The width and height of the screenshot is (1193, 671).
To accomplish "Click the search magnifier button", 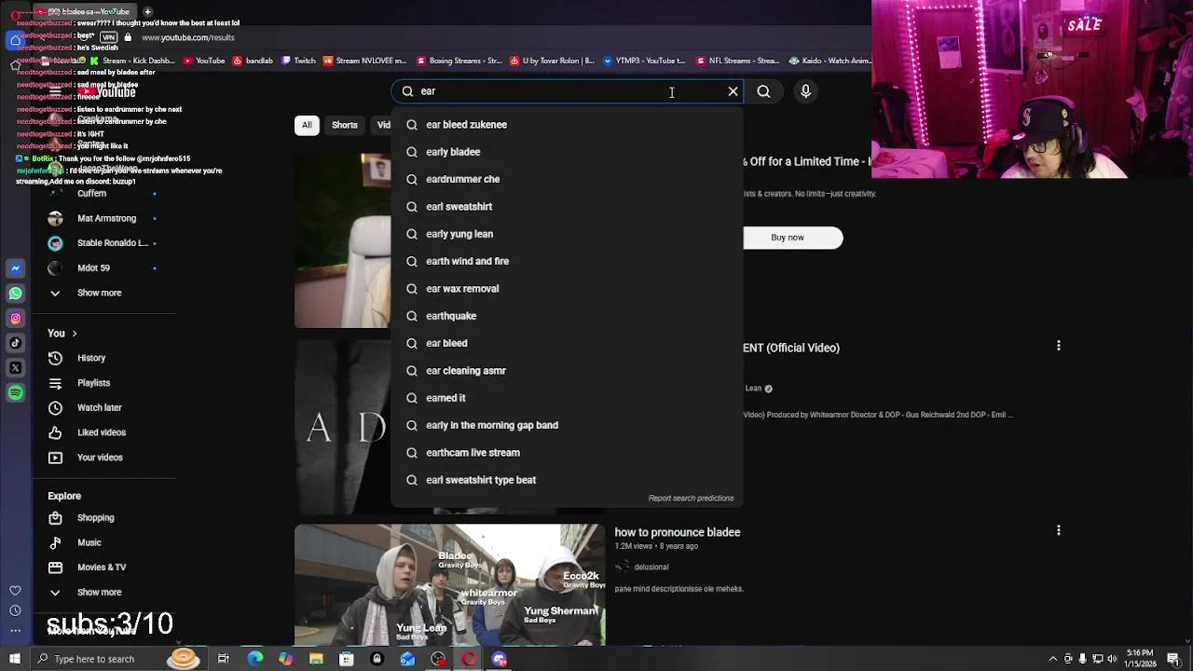I will 763,91.
